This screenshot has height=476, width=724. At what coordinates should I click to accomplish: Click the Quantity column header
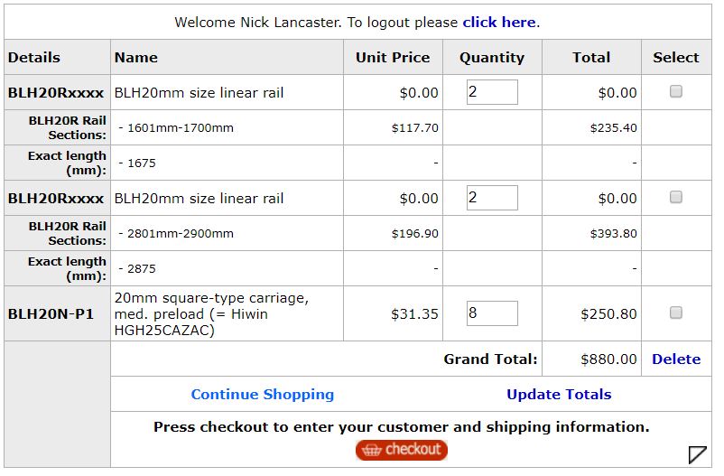coord(491,57)
